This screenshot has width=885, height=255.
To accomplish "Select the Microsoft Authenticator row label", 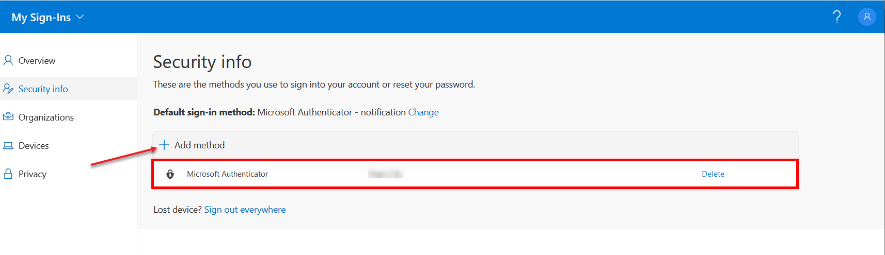I will click(x=227, y=174).
